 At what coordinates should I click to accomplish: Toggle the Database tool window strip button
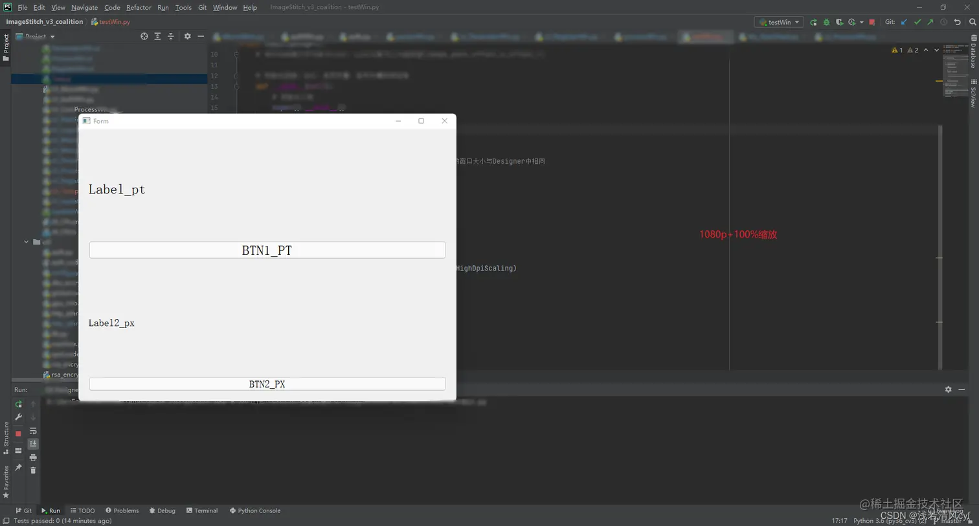973,52
